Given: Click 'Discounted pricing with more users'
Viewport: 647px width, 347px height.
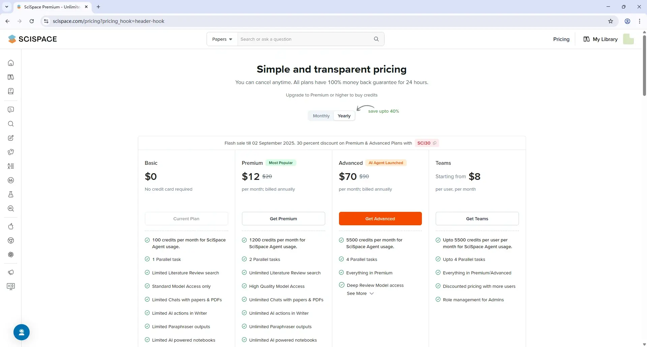Looking at the screenshot, I should pos(479,286).
